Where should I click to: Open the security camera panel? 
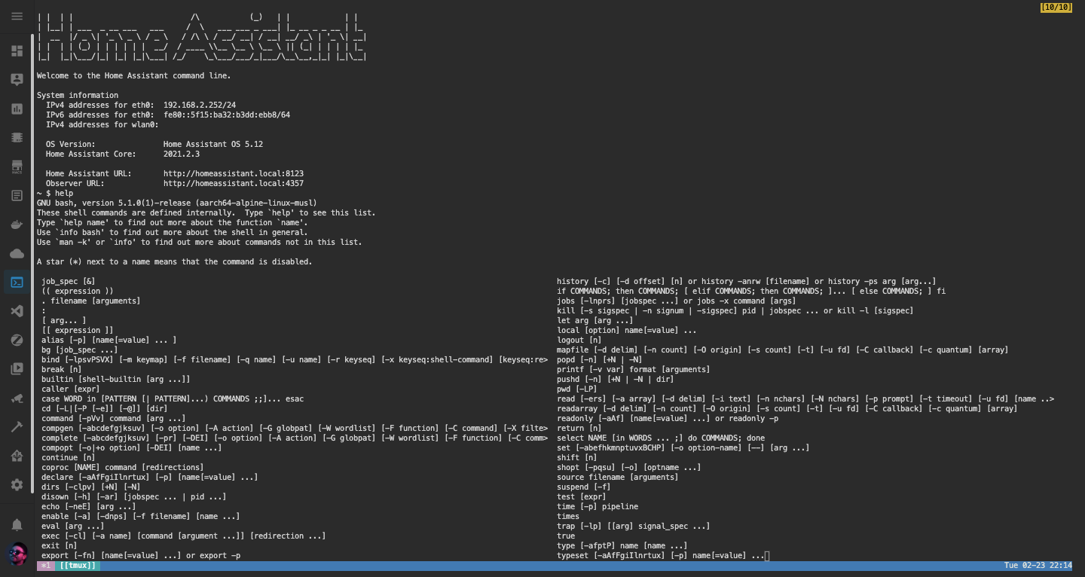click(17, 398)
